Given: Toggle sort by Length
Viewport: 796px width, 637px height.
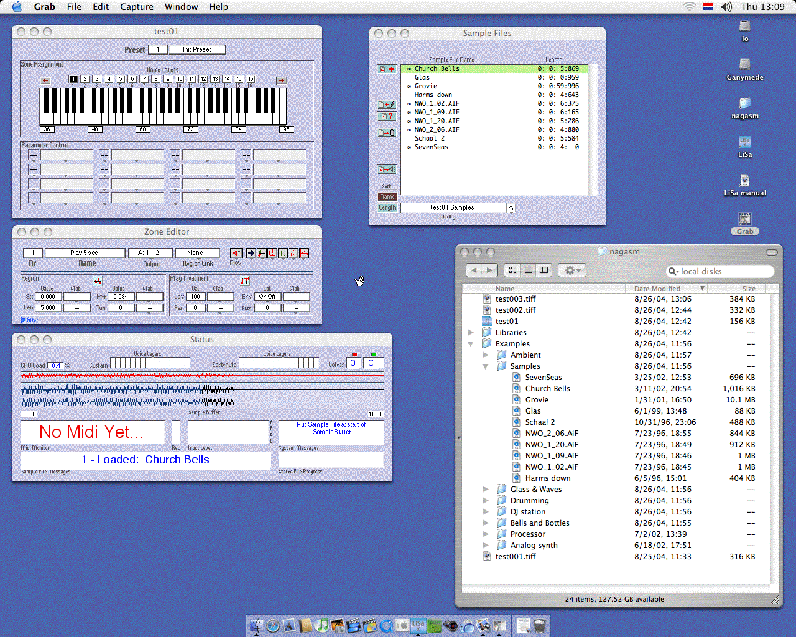Looking at the screenshot, I should tap(387, 208).
